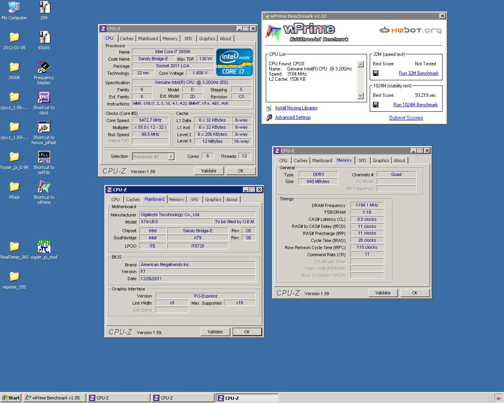This screenshot has width=504, height=403.
Task: Open the cpu-z_1.56 folder icon
Action: click(x=14, y=97)
